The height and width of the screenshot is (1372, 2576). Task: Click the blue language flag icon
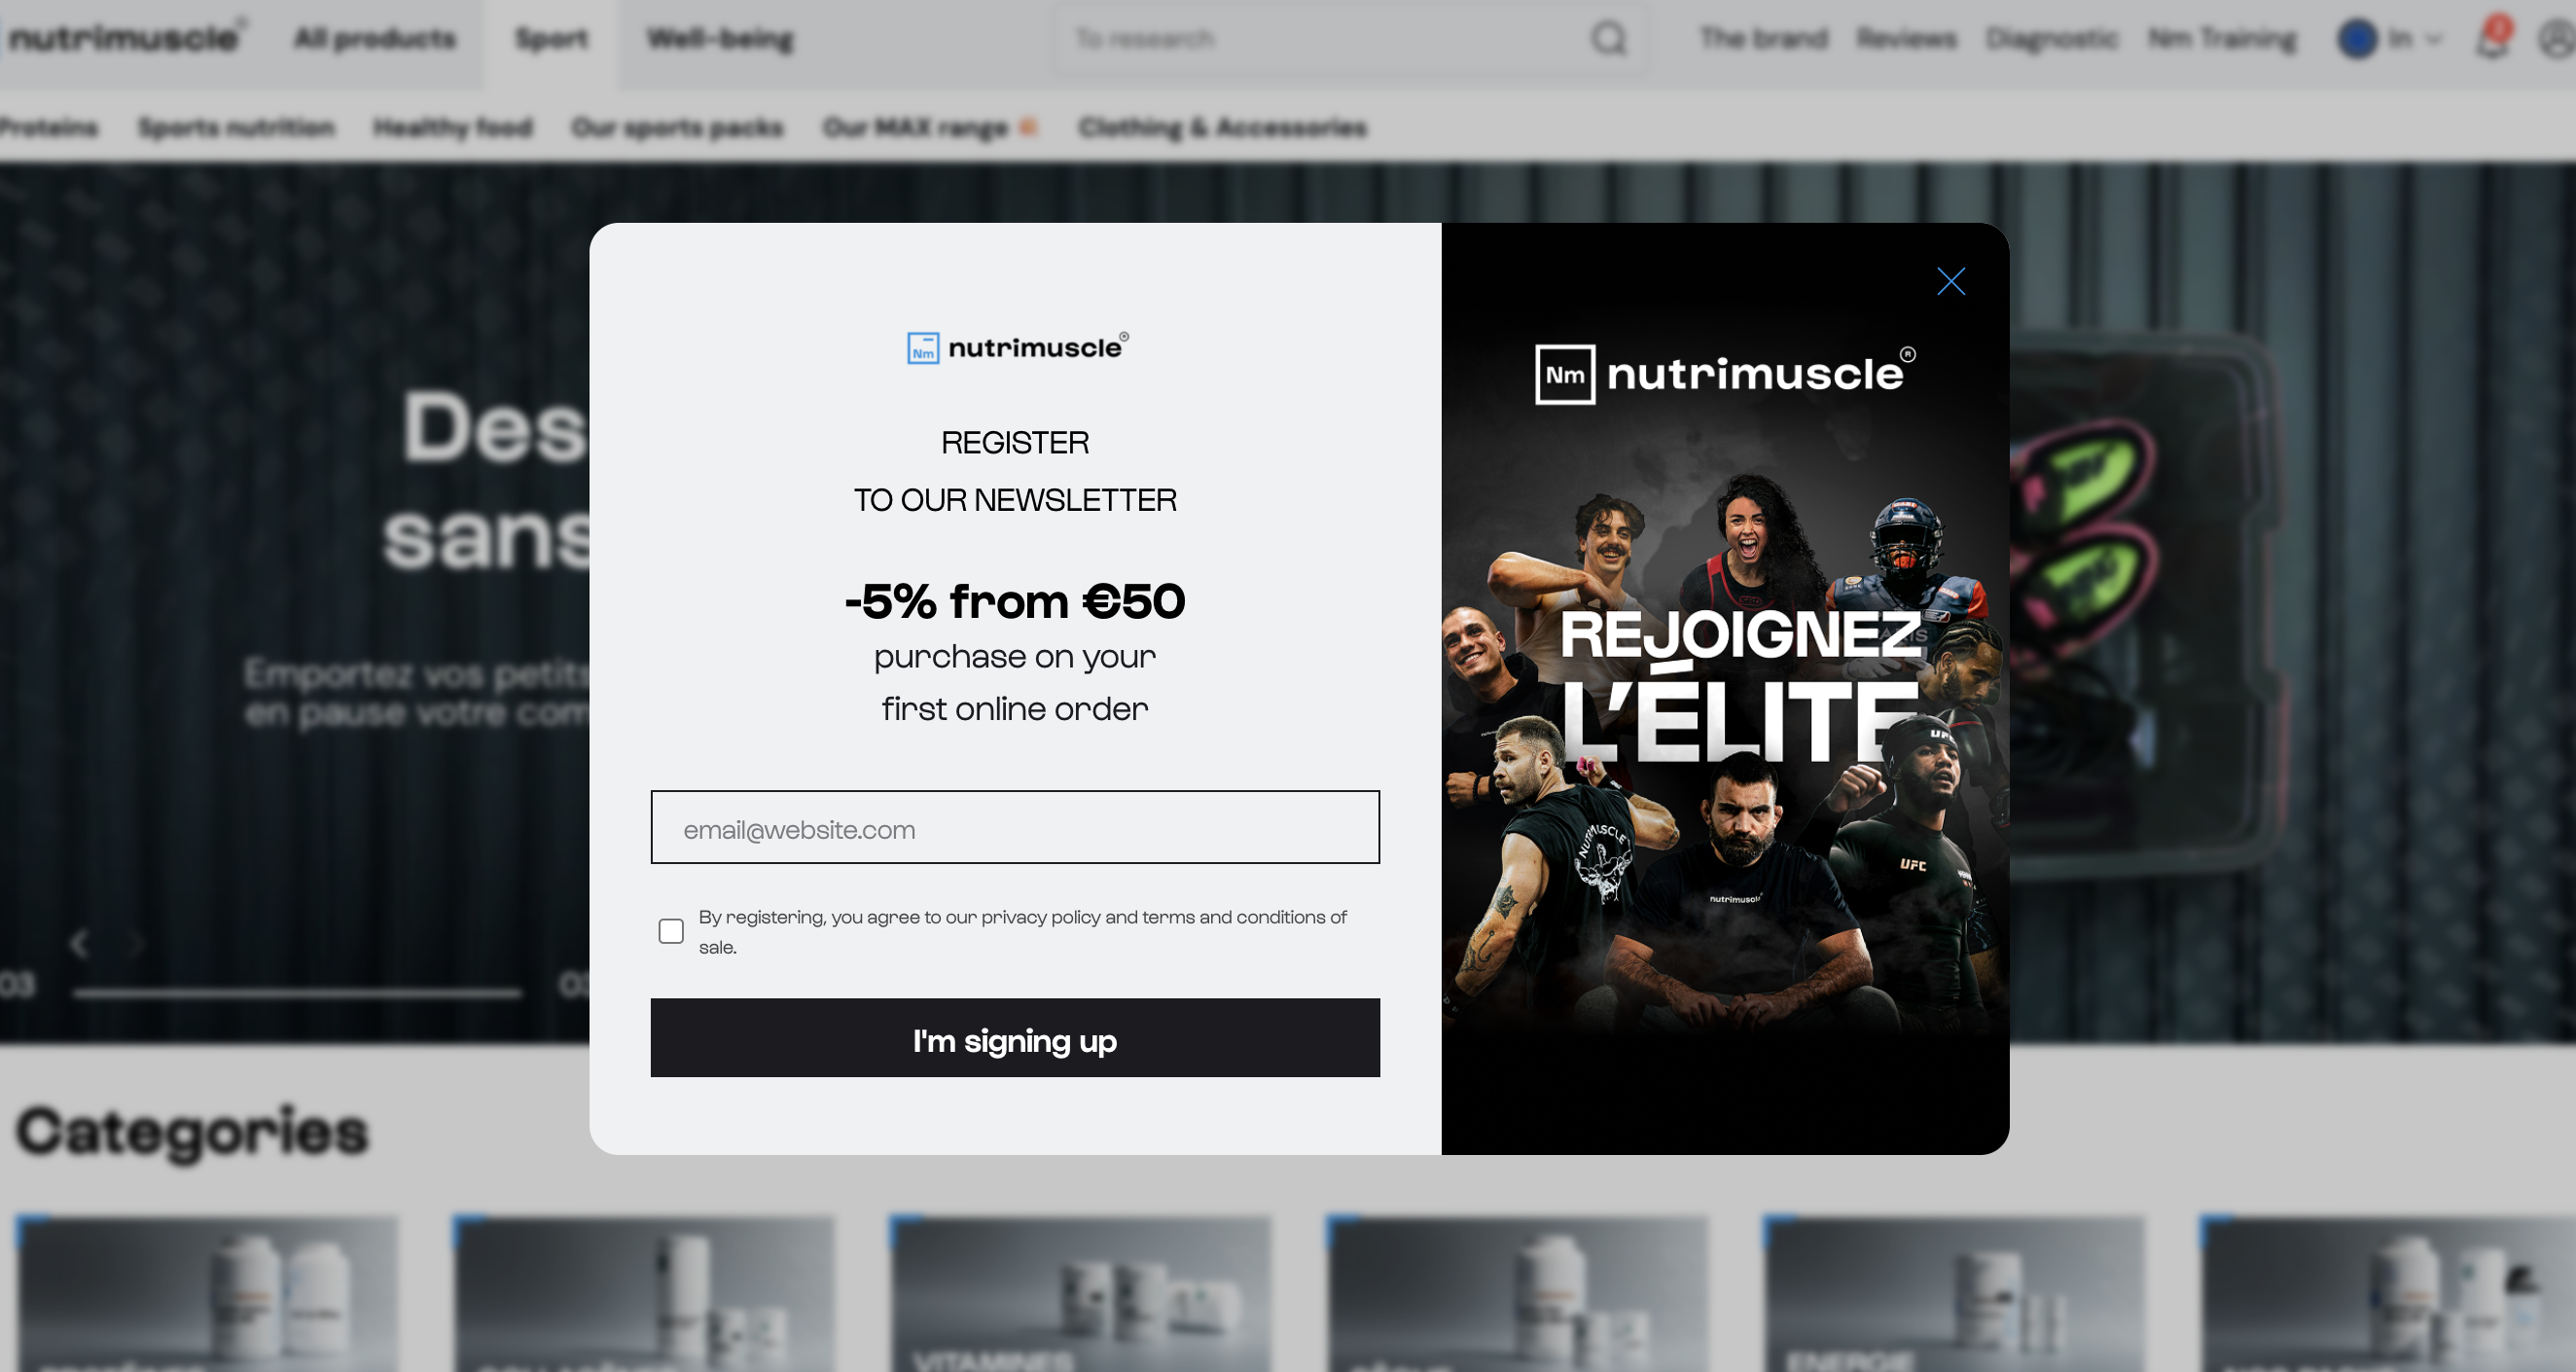pos(2356,39)
